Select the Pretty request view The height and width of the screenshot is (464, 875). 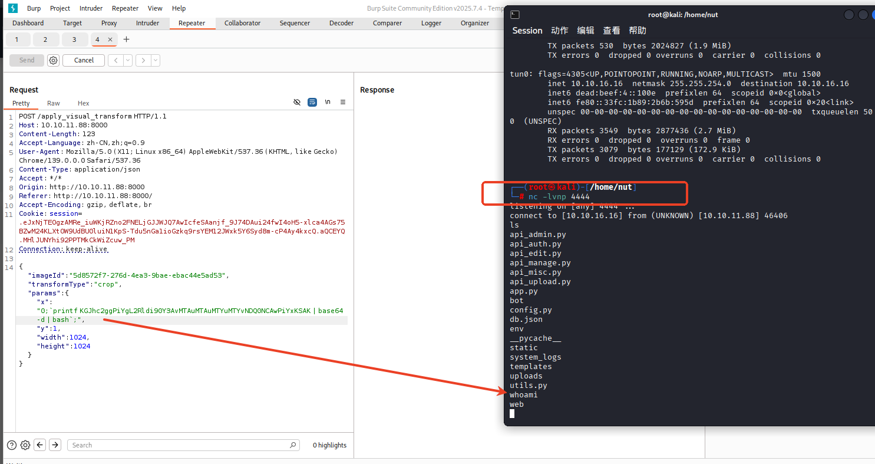click(21, 103)
